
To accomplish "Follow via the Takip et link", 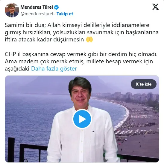I will (65, 14).
